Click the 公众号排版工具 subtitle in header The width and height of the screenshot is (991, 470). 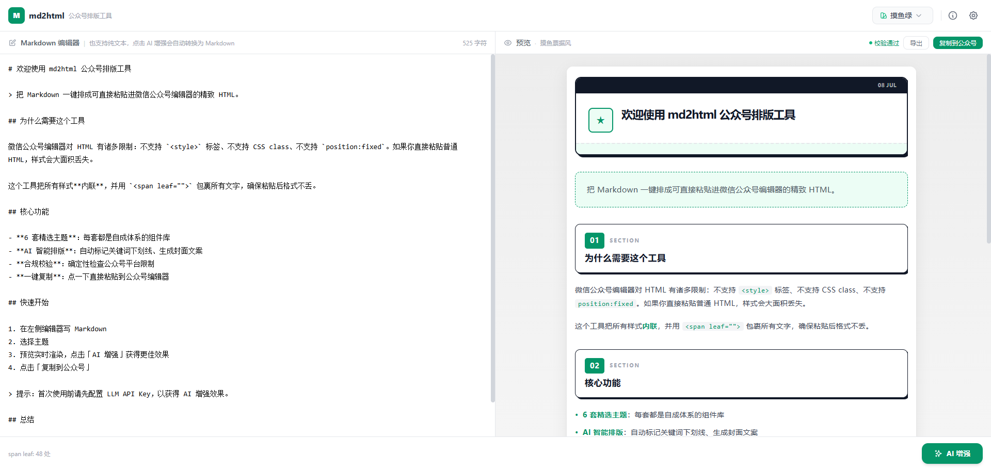coord(90,16)
